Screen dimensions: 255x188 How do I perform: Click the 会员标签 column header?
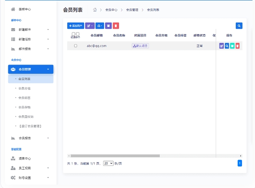(x=181, y=35)
